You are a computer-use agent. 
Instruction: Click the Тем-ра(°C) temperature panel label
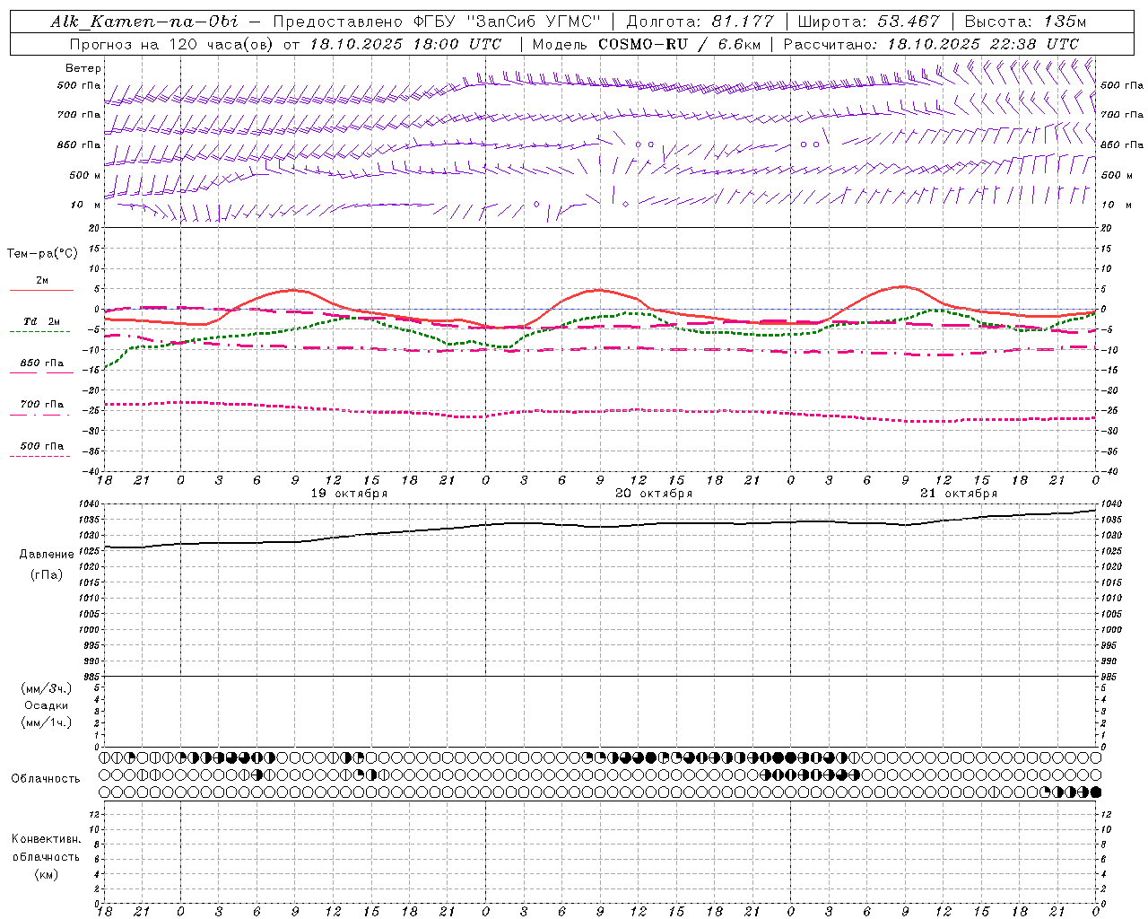click(42, 254)
